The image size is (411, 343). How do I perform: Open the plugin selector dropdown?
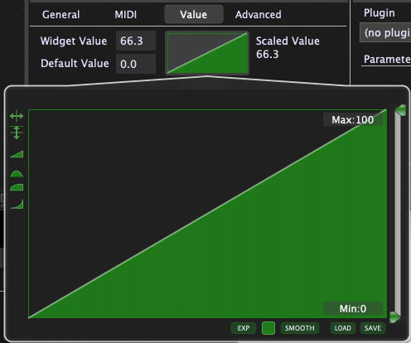(x=385, y=33)
